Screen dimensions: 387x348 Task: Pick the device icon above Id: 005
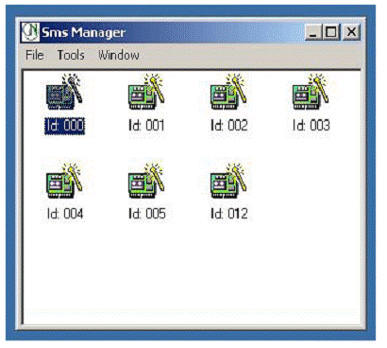click(x=146, y=181)
